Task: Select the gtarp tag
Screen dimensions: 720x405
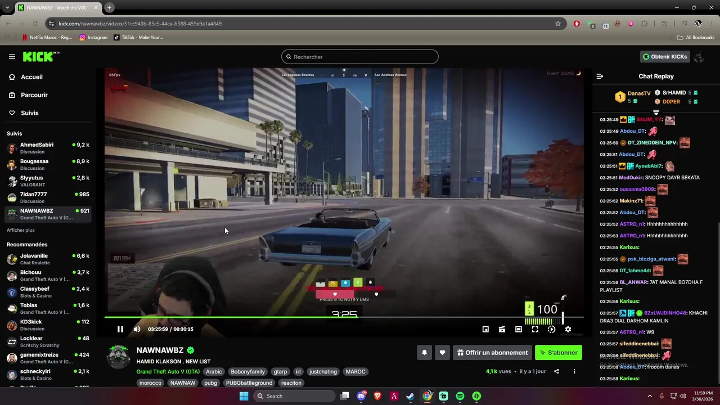Action: 280,372
